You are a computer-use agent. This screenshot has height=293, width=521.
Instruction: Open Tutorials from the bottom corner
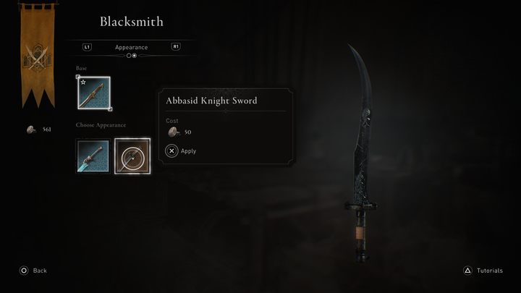click(x=490, y=271)
